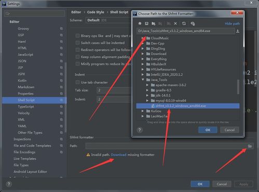The height and width of the screenshot is (192, 259).
Task: Click the scheme icon beside Inspections
Action: point(61,139)
